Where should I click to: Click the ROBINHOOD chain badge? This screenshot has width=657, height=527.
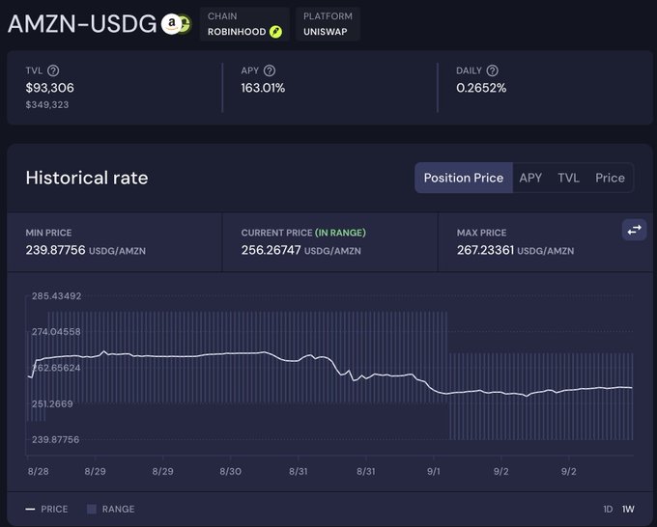(244, 24)
